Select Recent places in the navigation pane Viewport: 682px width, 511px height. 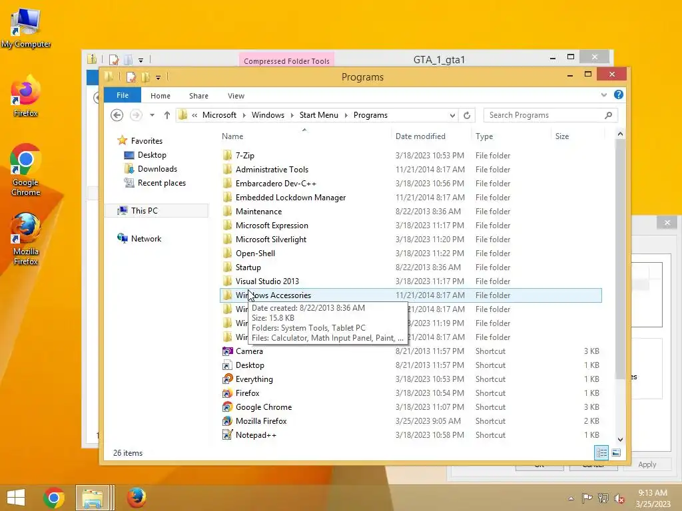(161, 183)
